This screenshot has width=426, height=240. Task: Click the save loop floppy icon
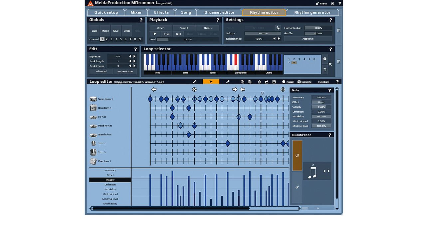click(x=274, y=82)
